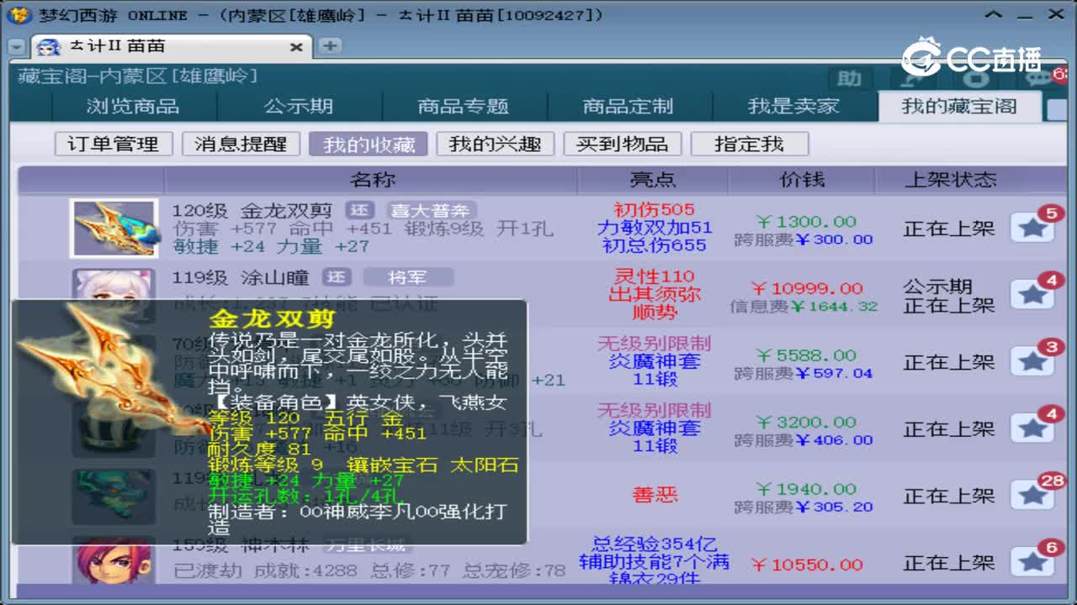Image resolution: width=1077 pixels, height=605 pixels.
Task: Sort by 价钱 column header
Action: pos(802,180)
